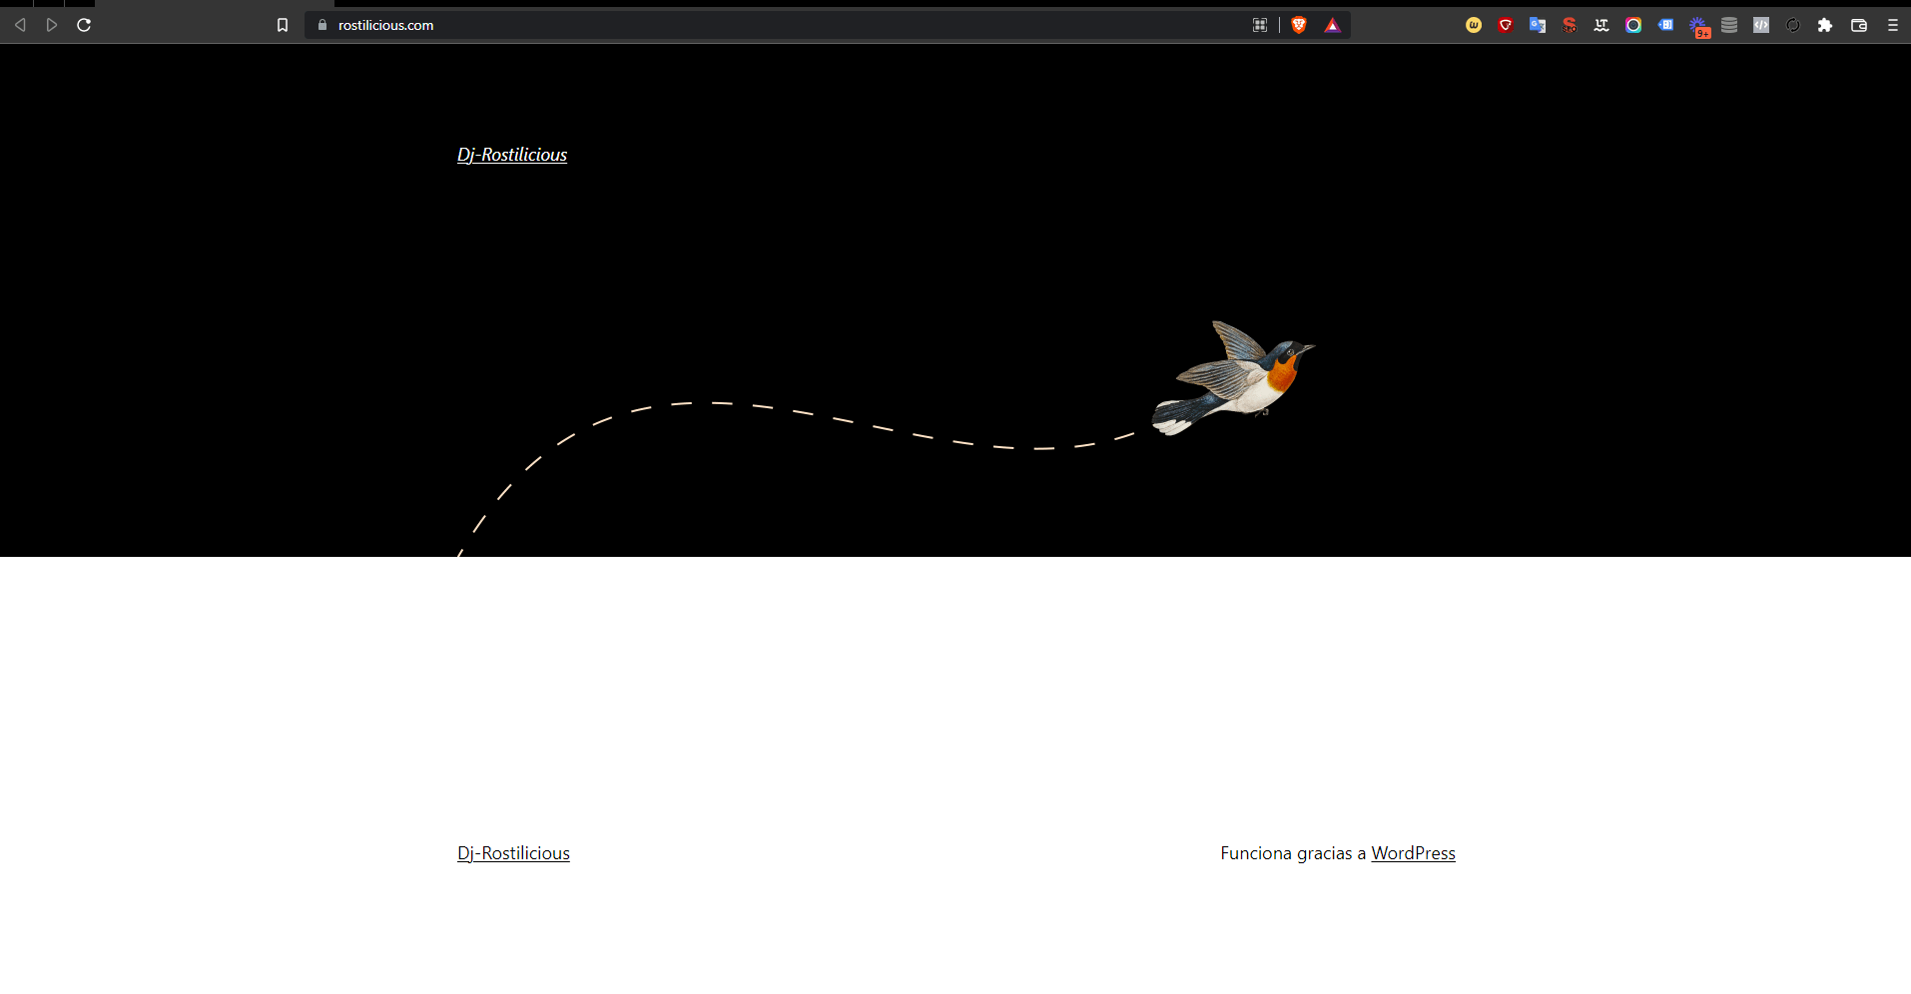1911x994 pixels.
Task: Reload the current page
Action: pyautogui.click(x=84, y=25)
